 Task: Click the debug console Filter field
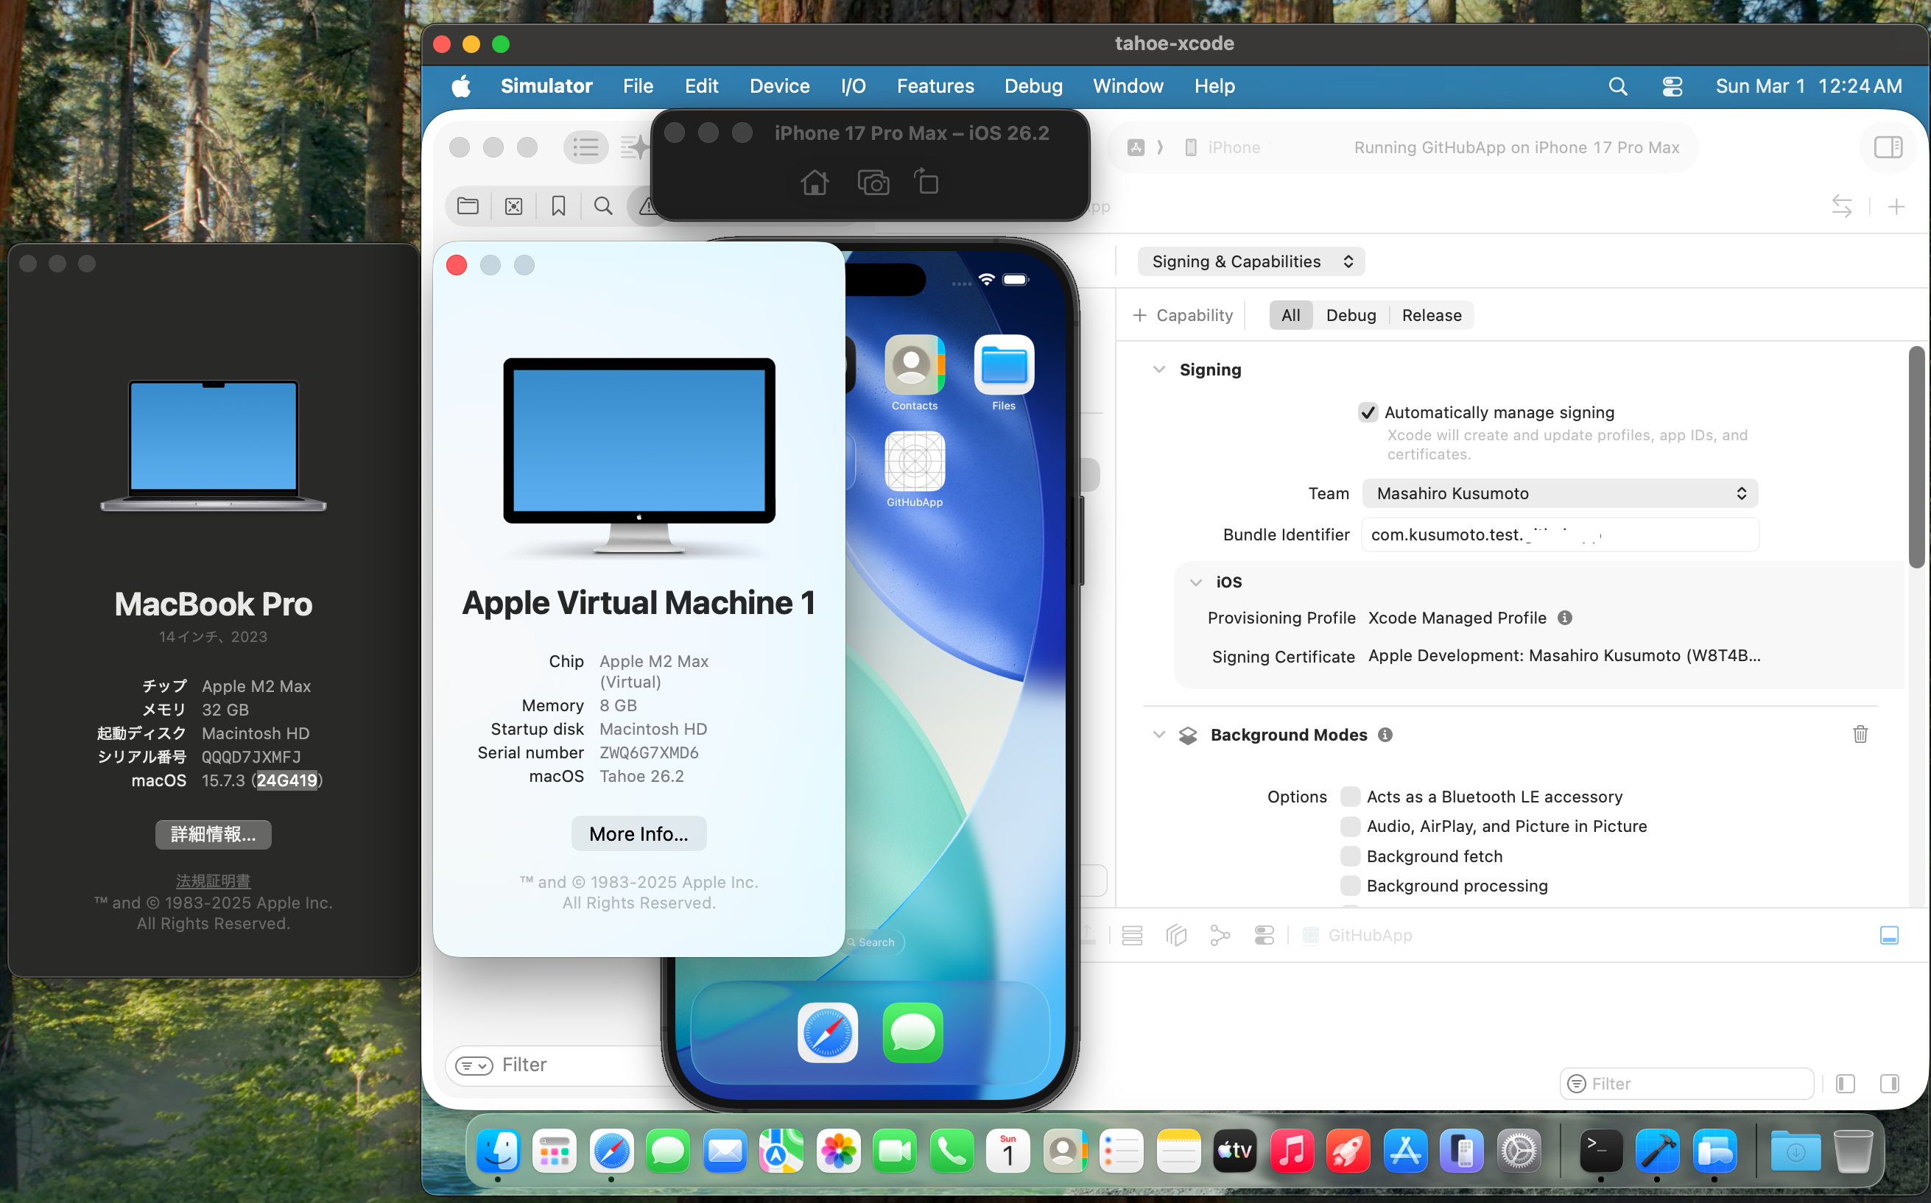(1686, 1084)
